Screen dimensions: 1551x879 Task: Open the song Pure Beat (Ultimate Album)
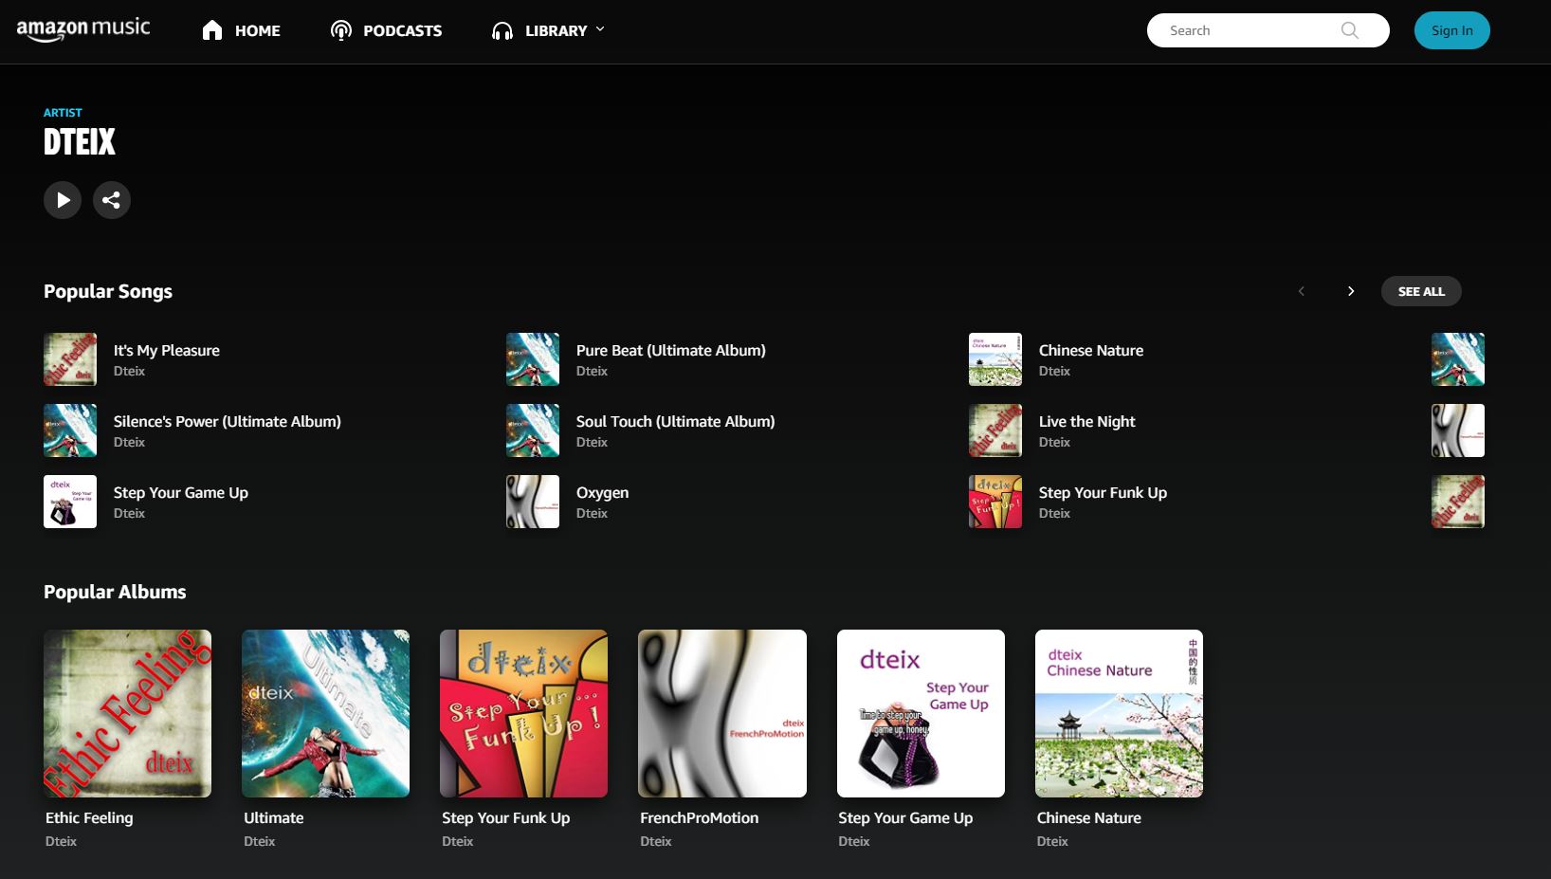[671, 350]
